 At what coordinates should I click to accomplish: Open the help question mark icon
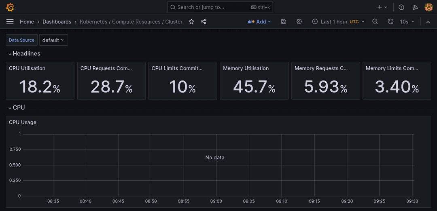tap(401, 7)
